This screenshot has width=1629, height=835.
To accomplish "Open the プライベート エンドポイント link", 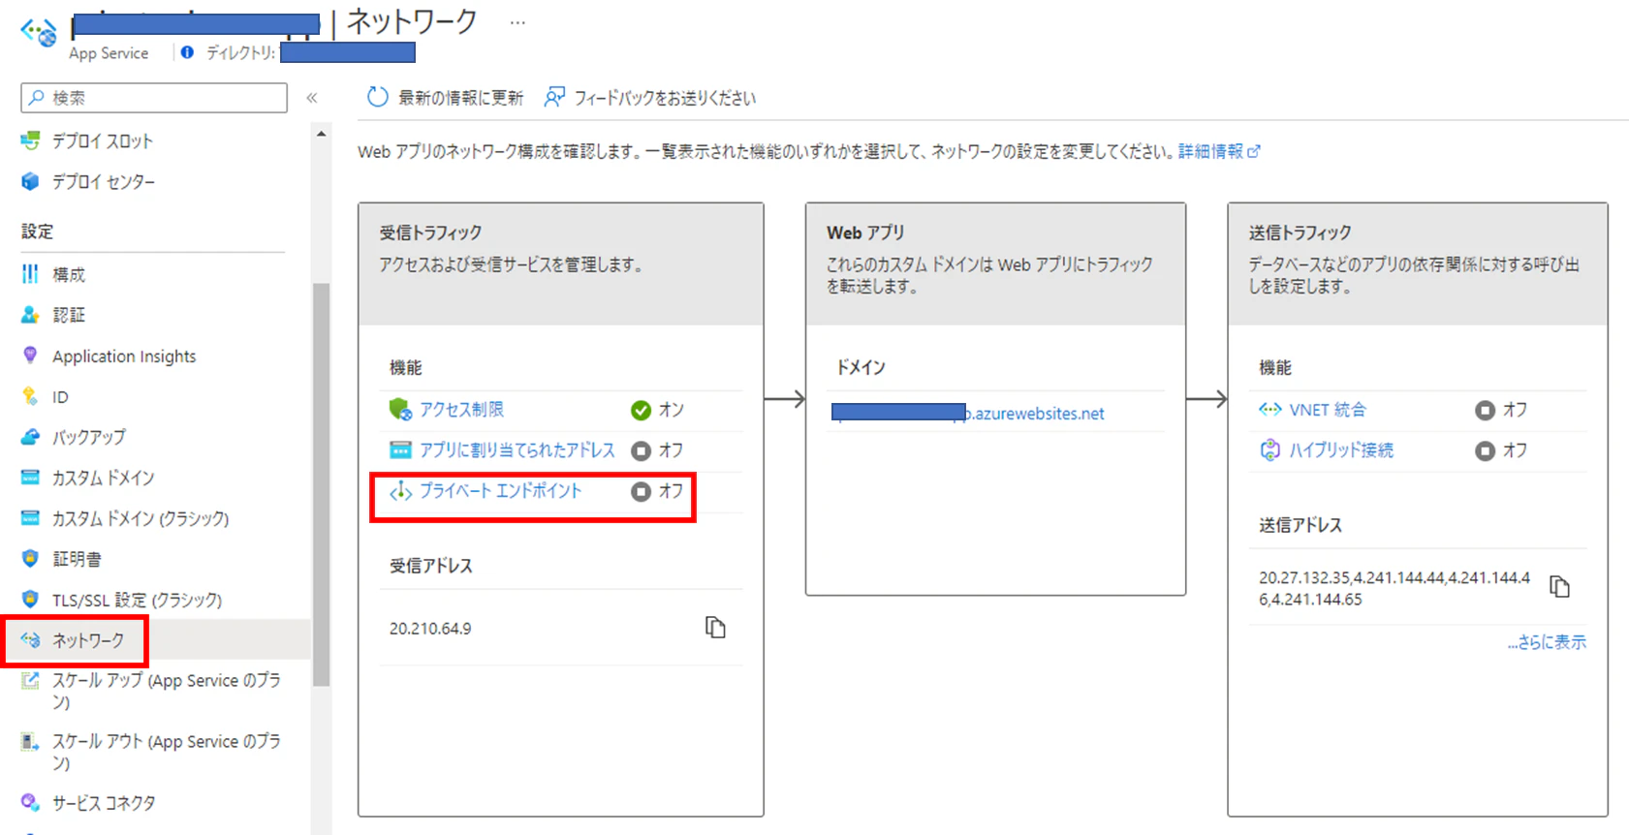I will 500,491.
